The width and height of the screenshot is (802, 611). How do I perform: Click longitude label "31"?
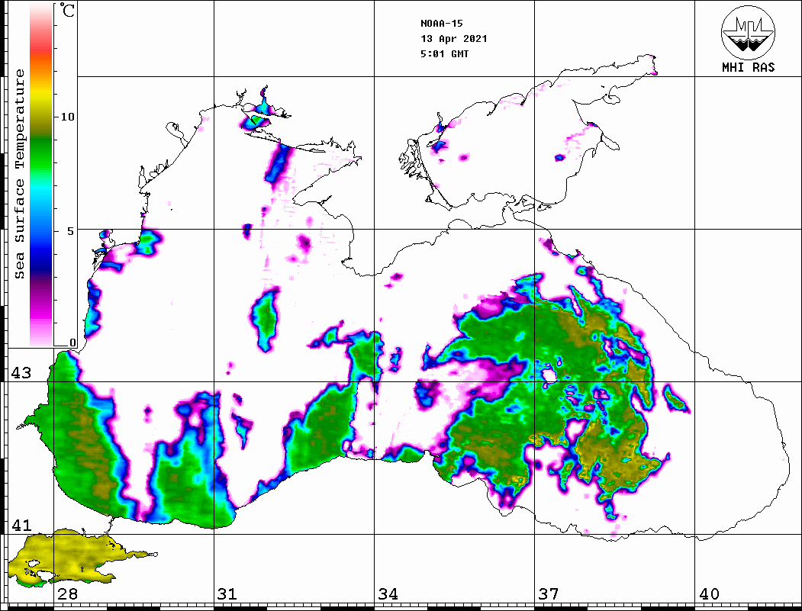227,594
